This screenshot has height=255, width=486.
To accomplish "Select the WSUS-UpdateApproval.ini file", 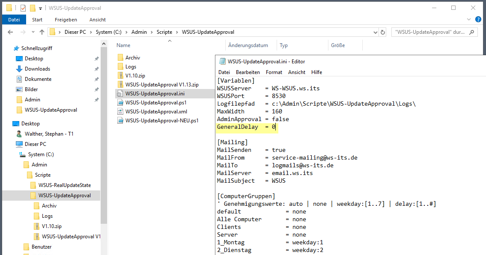I will click(x=155, y=94).
